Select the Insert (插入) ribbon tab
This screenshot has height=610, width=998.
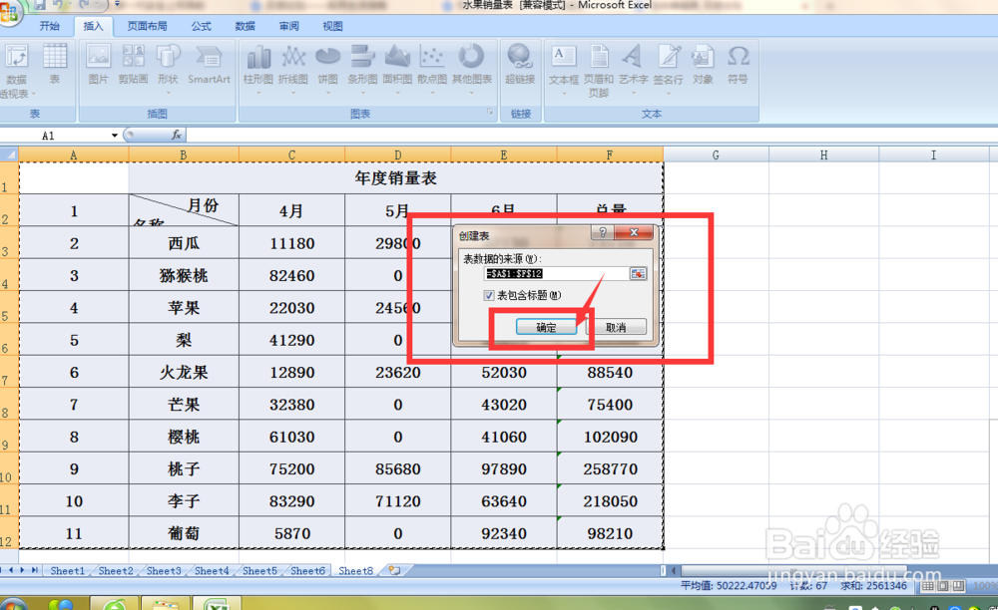tap(93, 26)
